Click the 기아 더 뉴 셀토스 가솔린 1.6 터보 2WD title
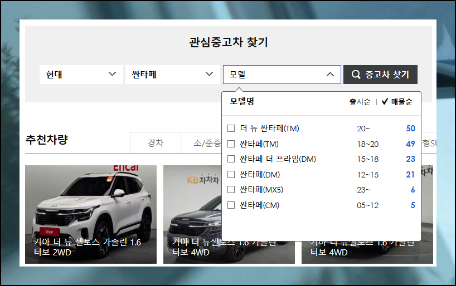The image size is (456, 286). [88, 247]
